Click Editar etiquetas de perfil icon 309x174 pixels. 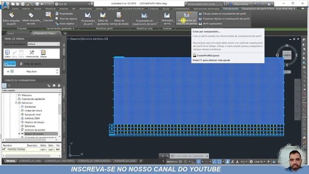pyautogui.click(x=11, y=15)
